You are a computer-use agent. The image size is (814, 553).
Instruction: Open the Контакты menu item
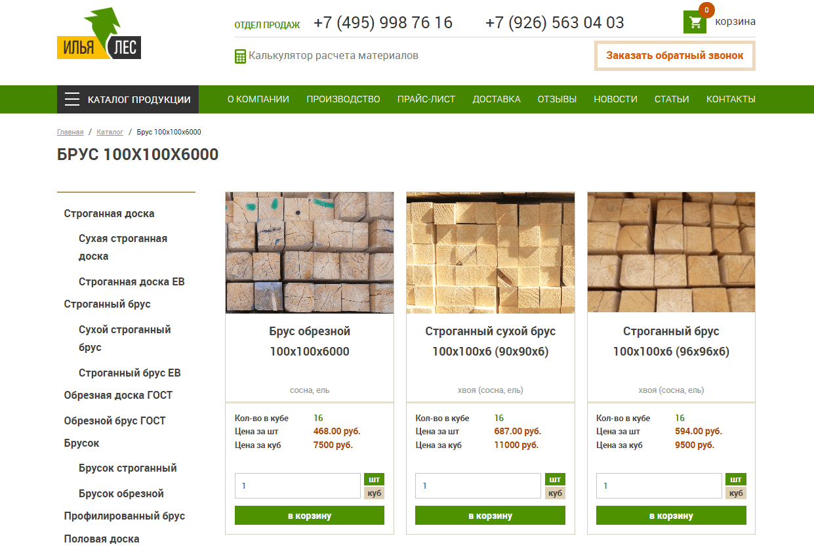pyautogui.click(x=731, y=100)
